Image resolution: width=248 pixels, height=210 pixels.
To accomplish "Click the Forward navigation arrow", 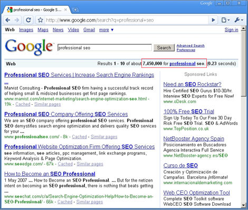I will pyautogui.click(x=17, y=20).
